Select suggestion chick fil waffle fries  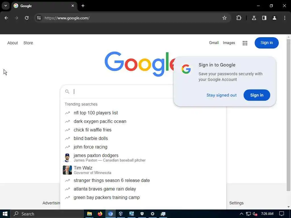[143, 130]
